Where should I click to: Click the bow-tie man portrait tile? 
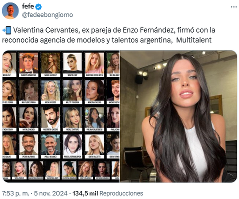tap(29, 65)
